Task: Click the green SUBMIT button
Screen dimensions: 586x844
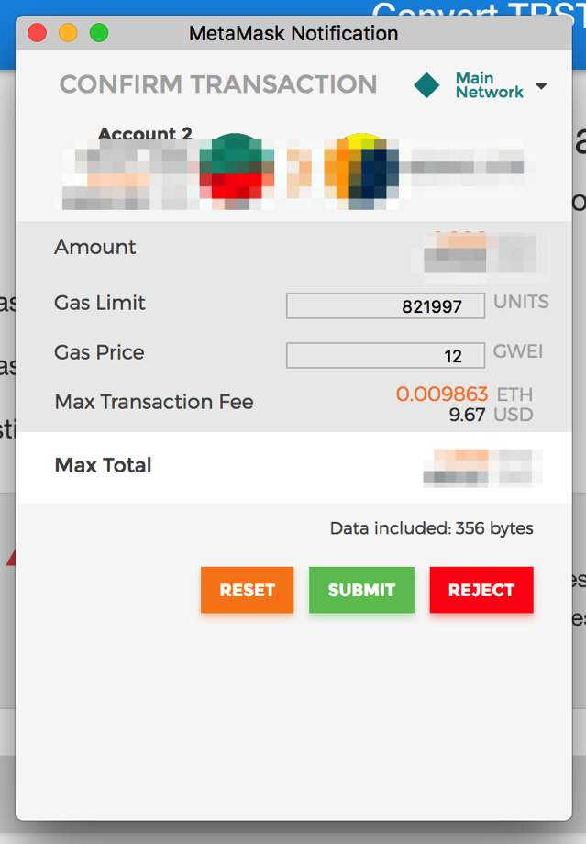Action: pyautogui.click(x=361, y=590)
